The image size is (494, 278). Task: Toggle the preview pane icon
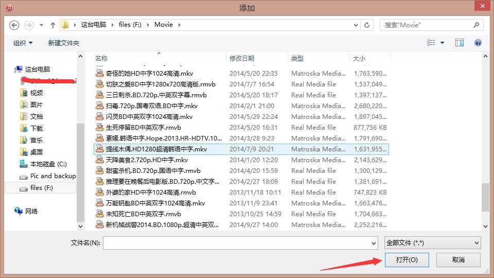[460, 43]
